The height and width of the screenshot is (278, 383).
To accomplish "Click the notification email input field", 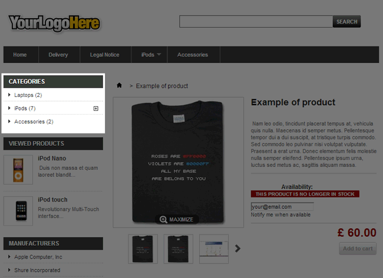I will (282, 207).
